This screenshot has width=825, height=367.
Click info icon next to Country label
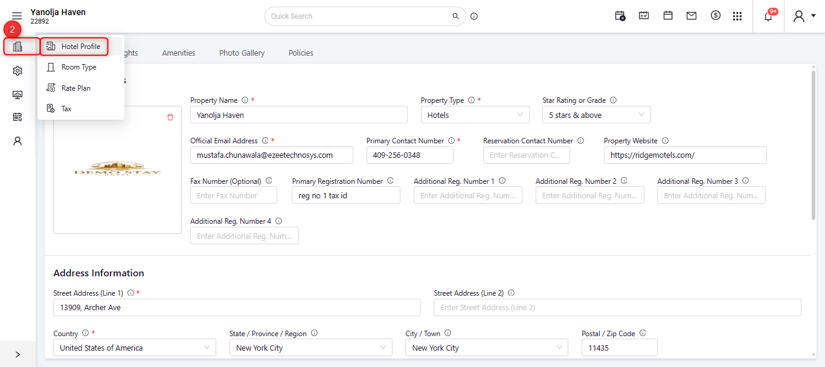[x=85, y=333]
